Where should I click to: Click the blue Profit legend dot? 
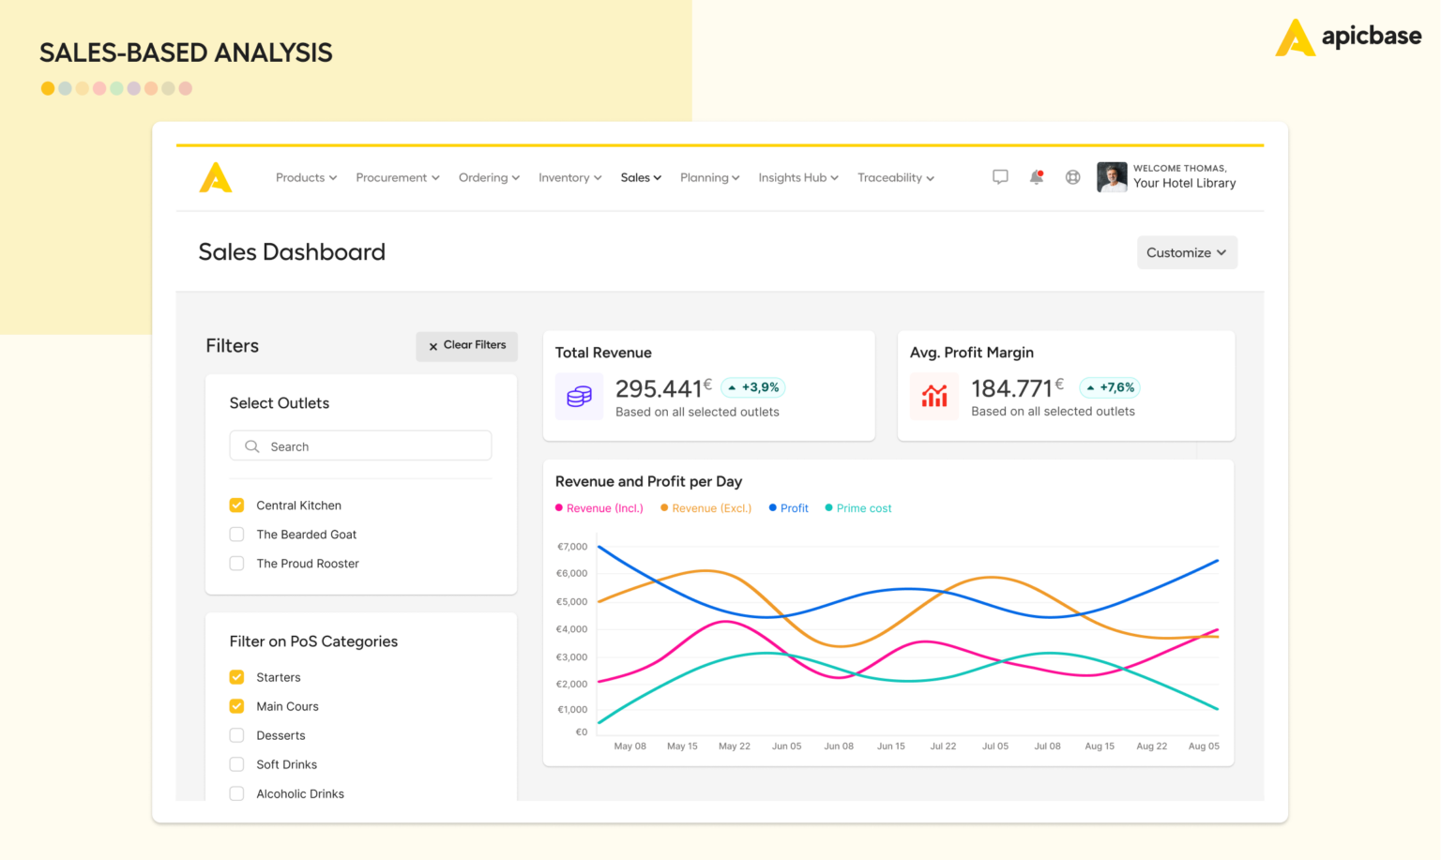pyautogui.click(x=772, y=507)
